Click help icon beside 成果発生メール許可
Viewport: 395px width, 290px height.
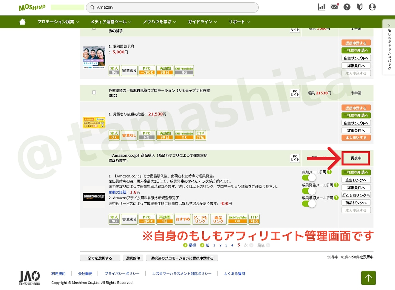(x=336, y=185)
